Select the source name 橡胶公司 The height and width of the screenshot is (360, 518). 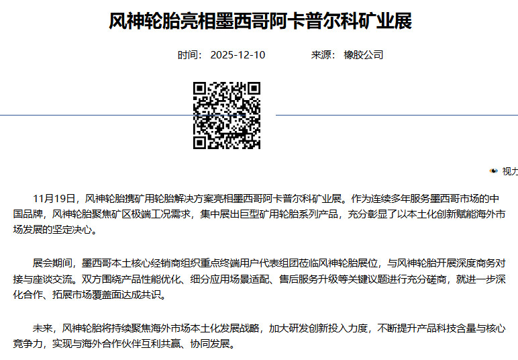pyautogui.click(x=364, y=55)
